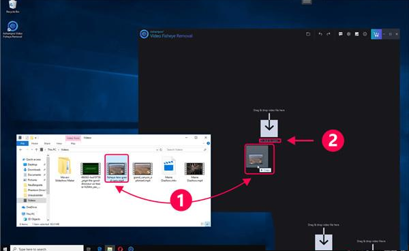This screenshot has height=251, width=409.
Task: Select the fisheye lens grand canyon video
Action: coord(117,168)
